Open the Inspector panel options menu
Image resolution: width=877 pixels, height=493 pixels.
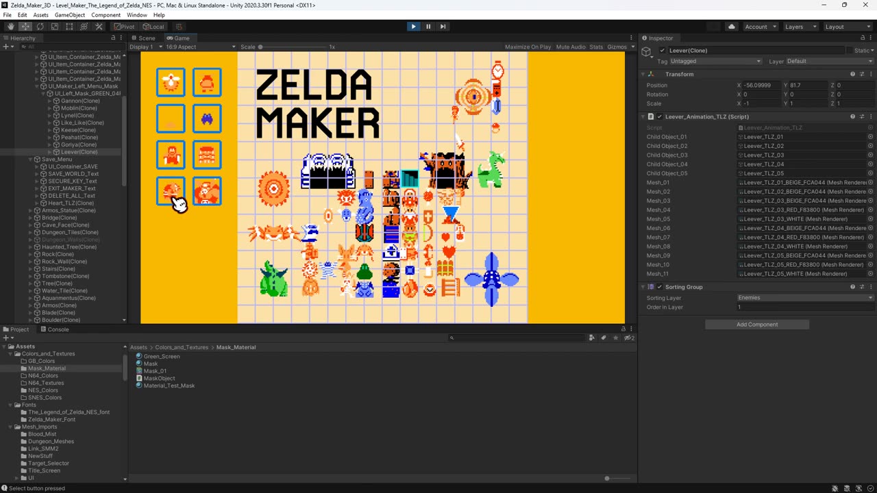tap(871, 38)
